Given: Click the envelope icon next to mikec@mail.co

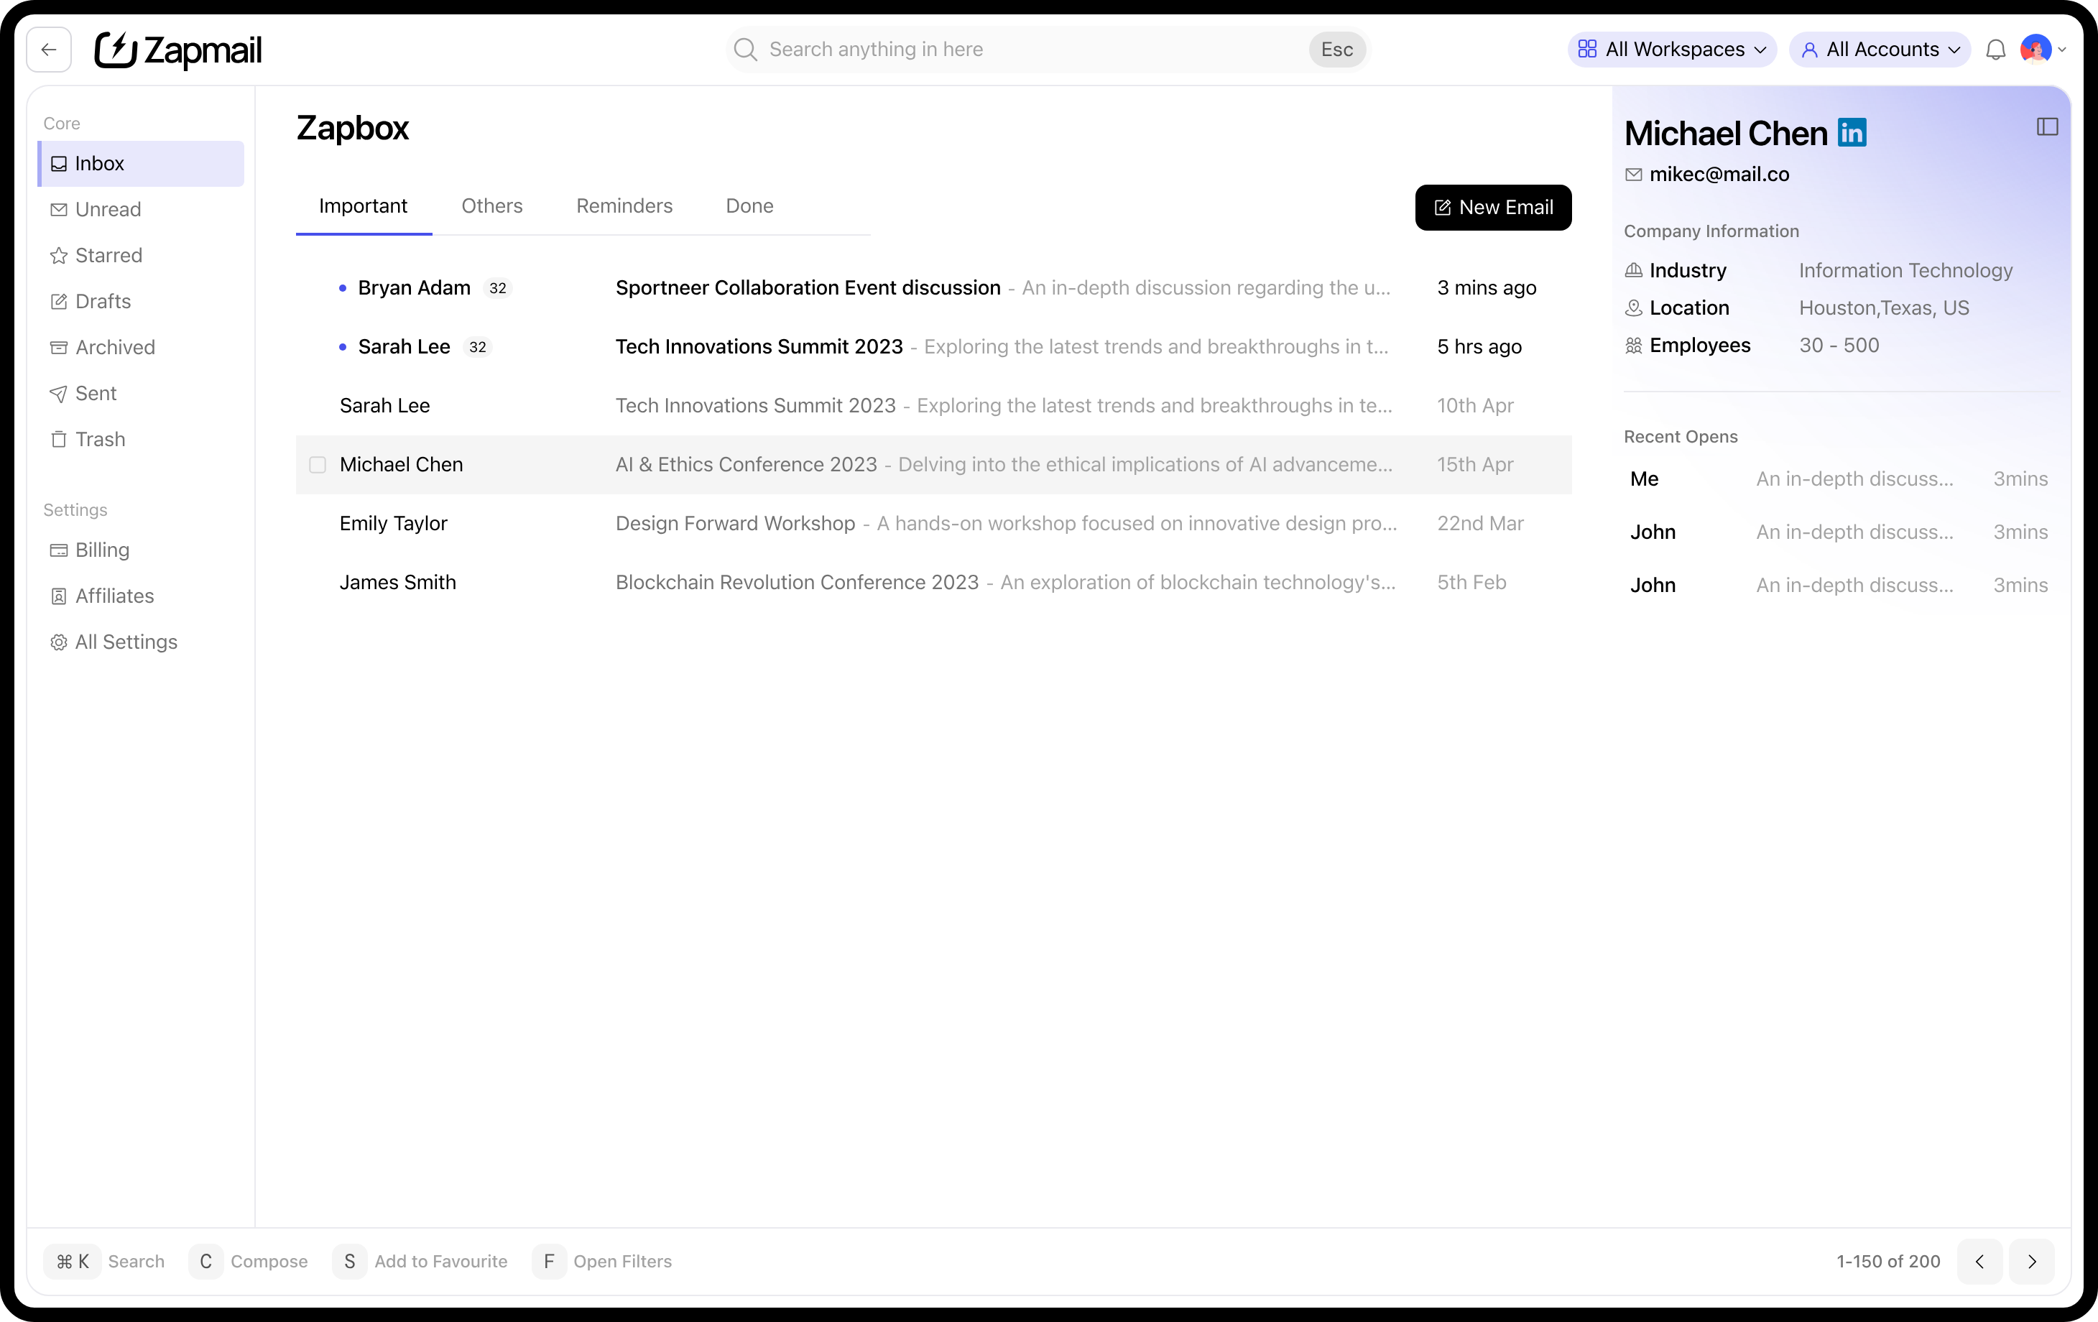Looking at the screenshot, I should [1634, 175].
